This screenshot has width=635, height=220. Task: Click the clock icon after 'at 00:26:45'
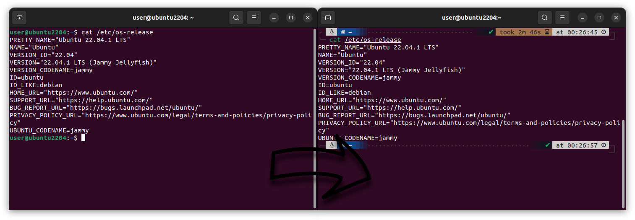(604, 32)
